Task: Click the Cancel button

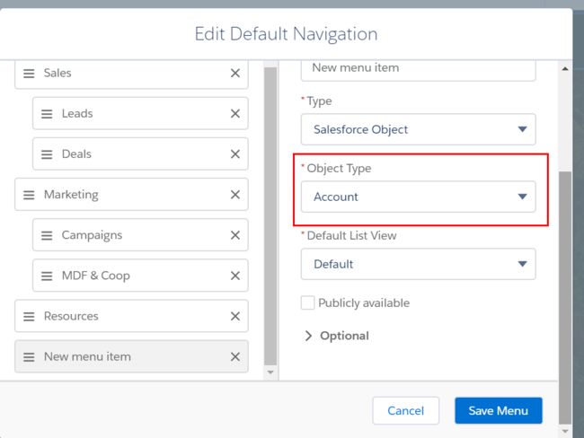Action: coord(405,410)
